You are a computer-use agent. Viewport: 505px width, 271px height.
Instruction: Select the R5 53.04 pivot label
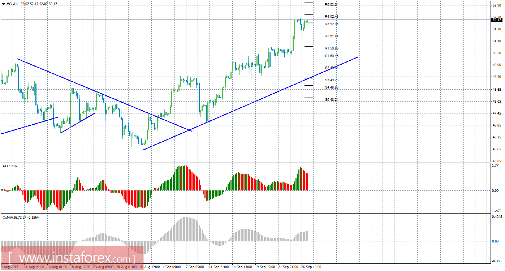click(x=331, y=5)
